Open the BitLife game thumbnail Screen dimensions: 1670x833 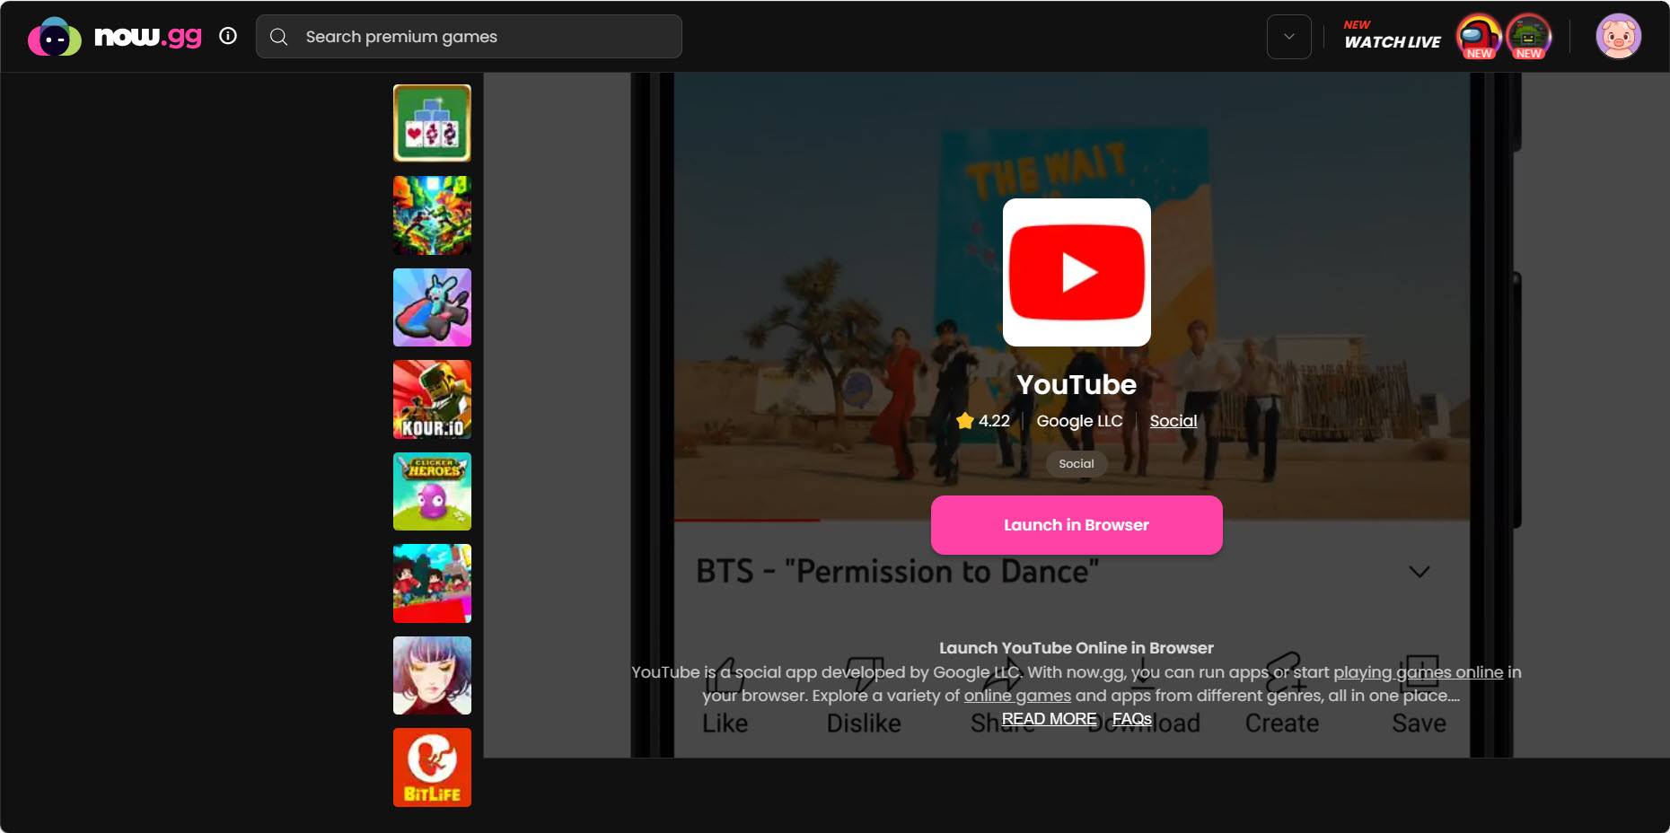pos(432,767)
